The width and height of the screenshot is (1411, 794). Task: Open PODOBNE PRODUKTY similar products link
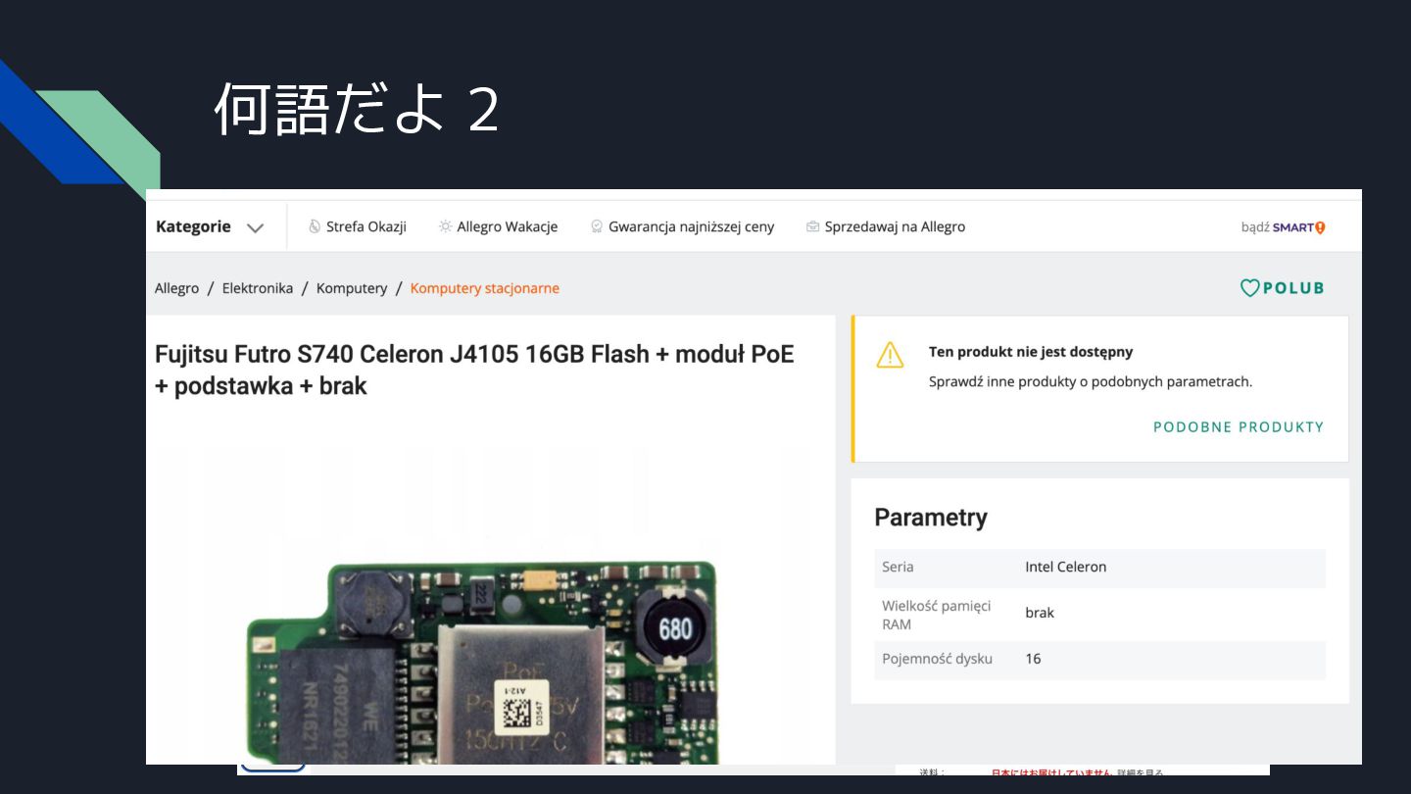[1239, 426]
